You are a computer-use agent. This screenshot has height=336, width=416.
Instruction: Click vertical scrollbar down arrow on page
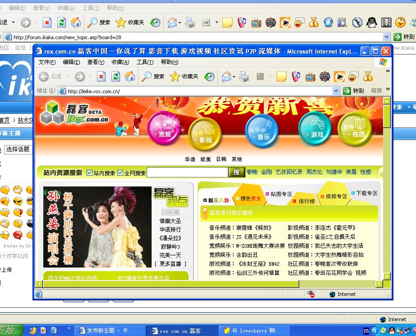[x=387, y=277]
